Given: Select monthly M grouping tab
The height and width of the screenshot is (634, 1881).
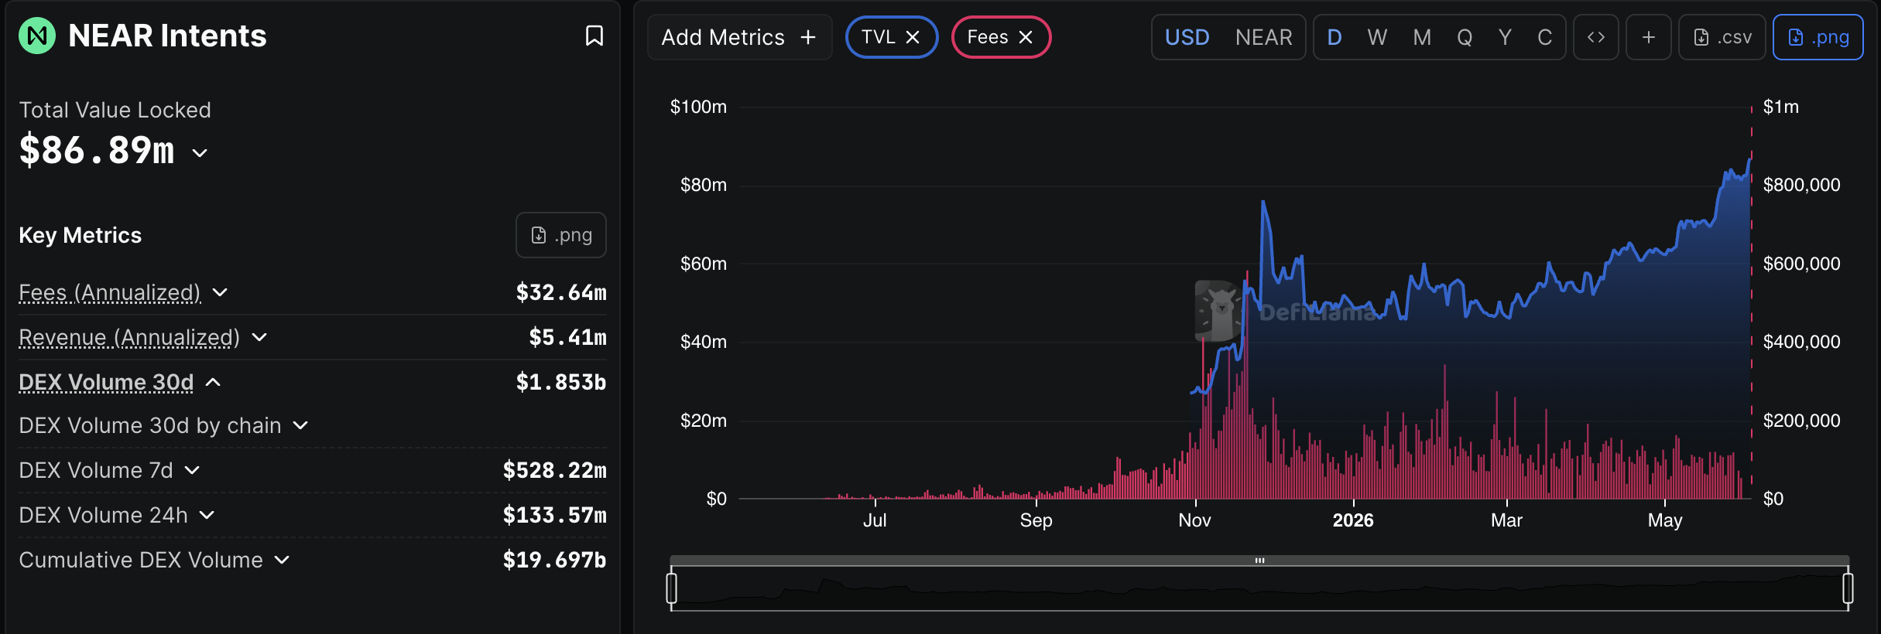Looking at the screenshot, I should (x=1422, y=37).
